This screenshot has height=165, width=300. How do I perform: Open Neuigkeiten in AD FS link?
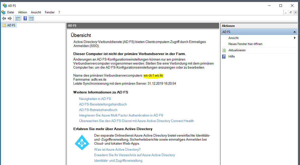click(95, 99)
